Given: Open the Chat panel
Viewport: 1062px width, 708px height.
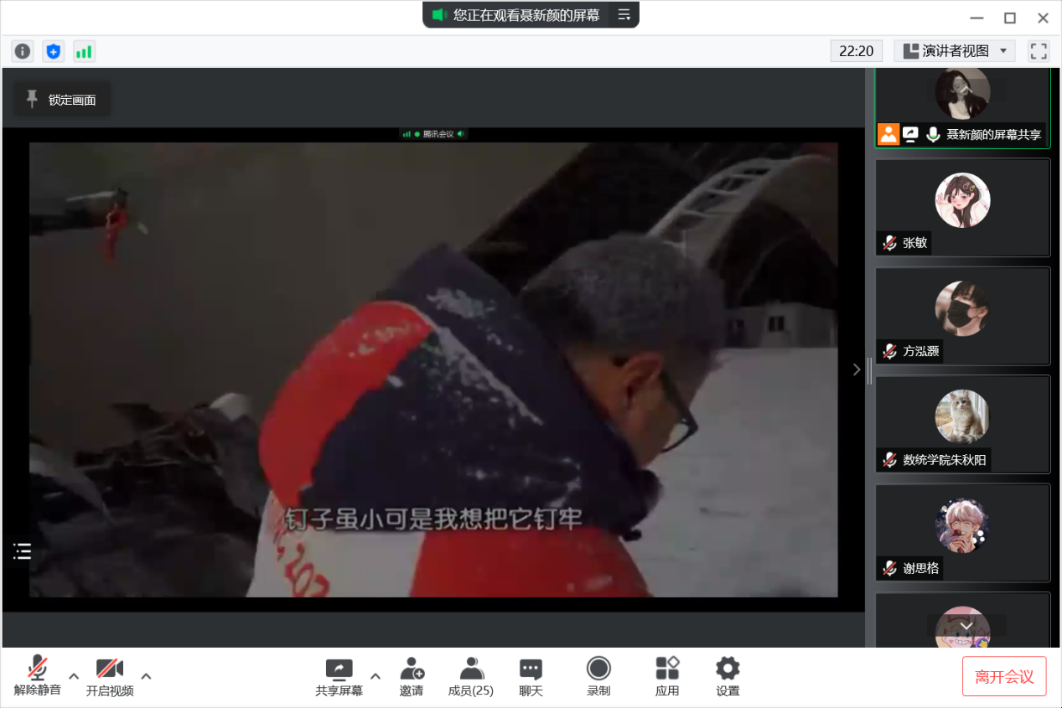Looking at the screenshot, I should (531, 676).
